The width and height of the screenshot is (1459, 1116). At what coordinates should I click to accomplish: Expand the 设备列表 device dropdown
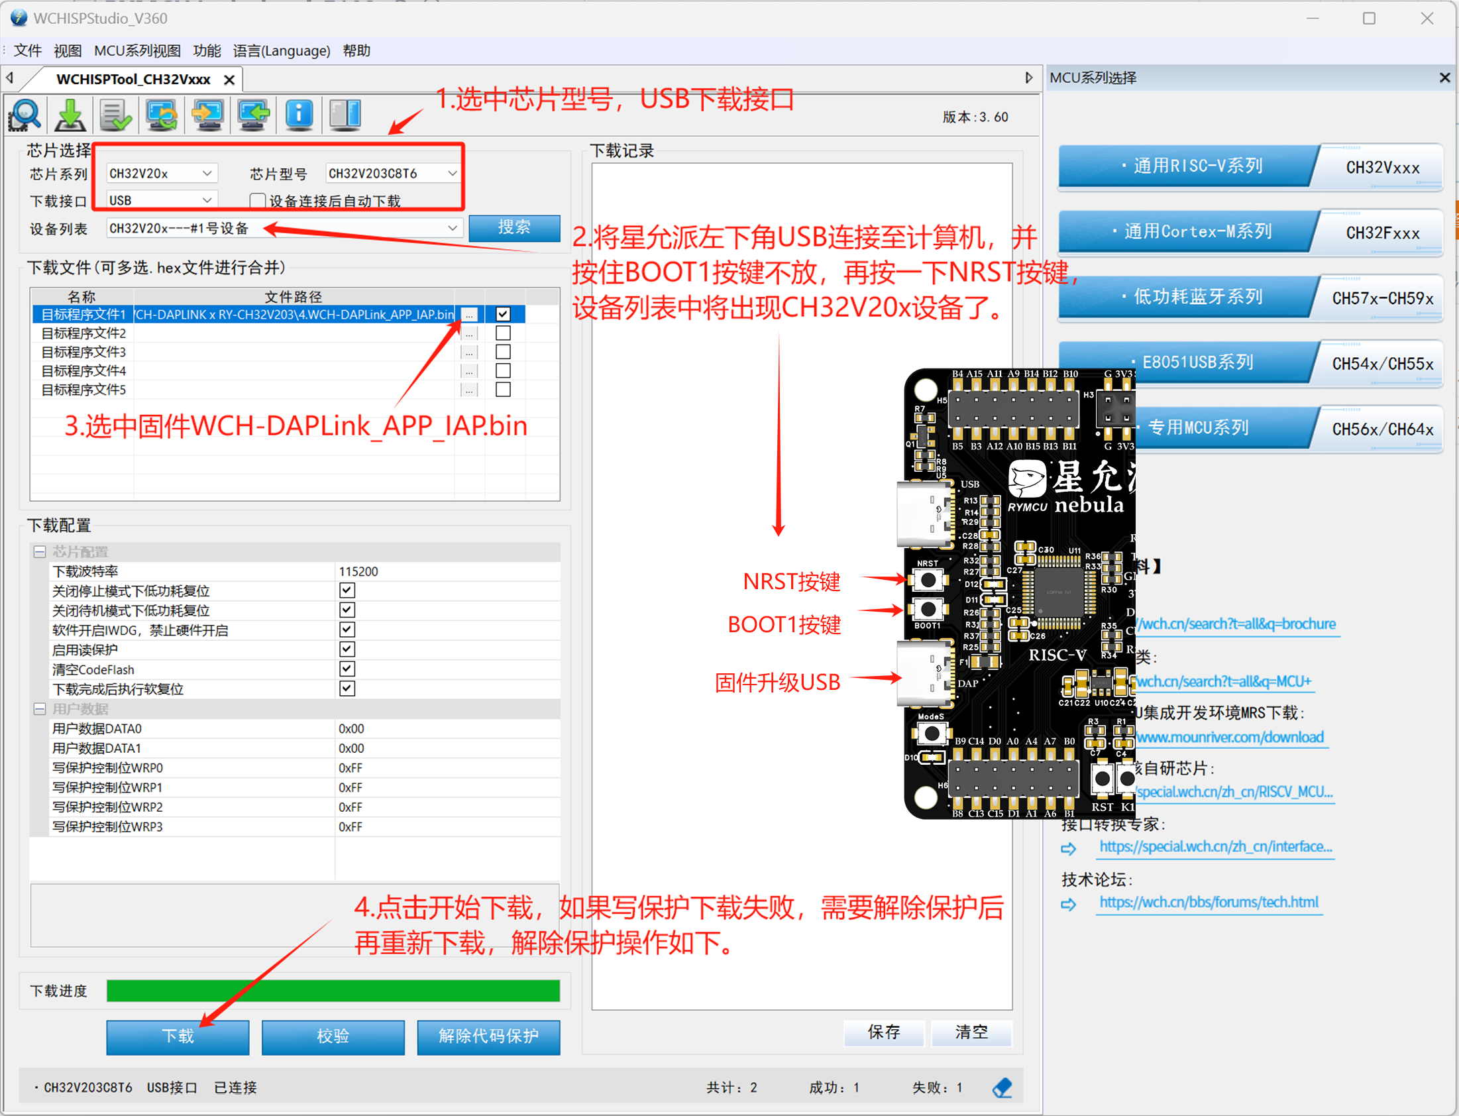[x=453, y=228]
